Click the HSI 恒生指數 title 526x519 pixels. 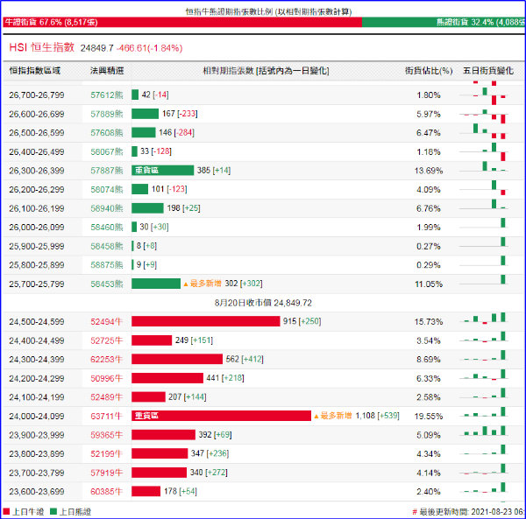(x=41, y=47)
